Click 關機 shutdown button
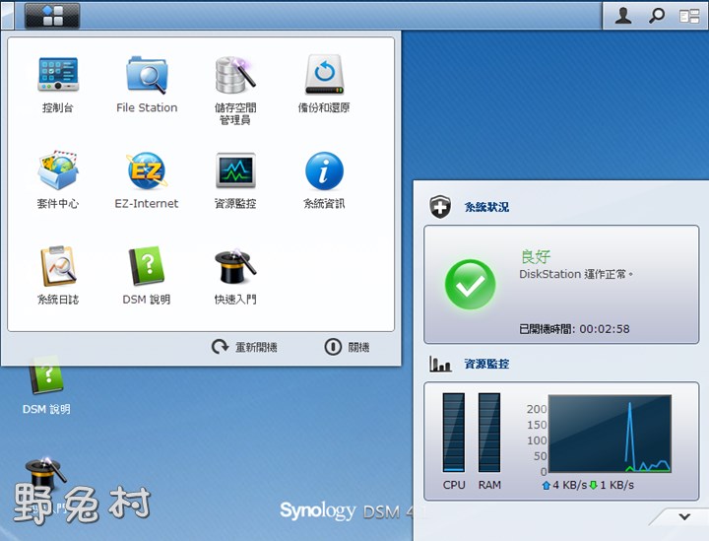This screenshot has width=709, height=541. 347,347
